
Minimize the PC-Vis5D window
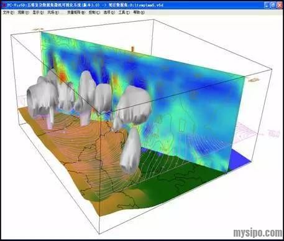pyautogui.click(x=267, y=5)
